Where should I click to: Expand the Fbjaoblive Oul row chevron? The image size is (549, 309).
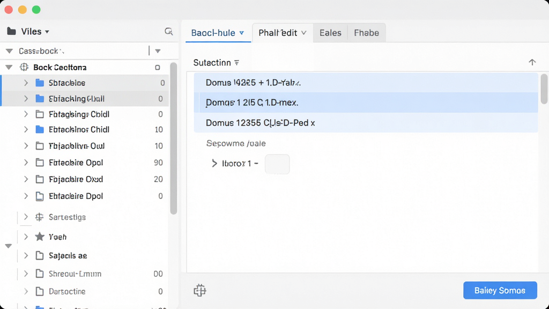pos(26,146)
